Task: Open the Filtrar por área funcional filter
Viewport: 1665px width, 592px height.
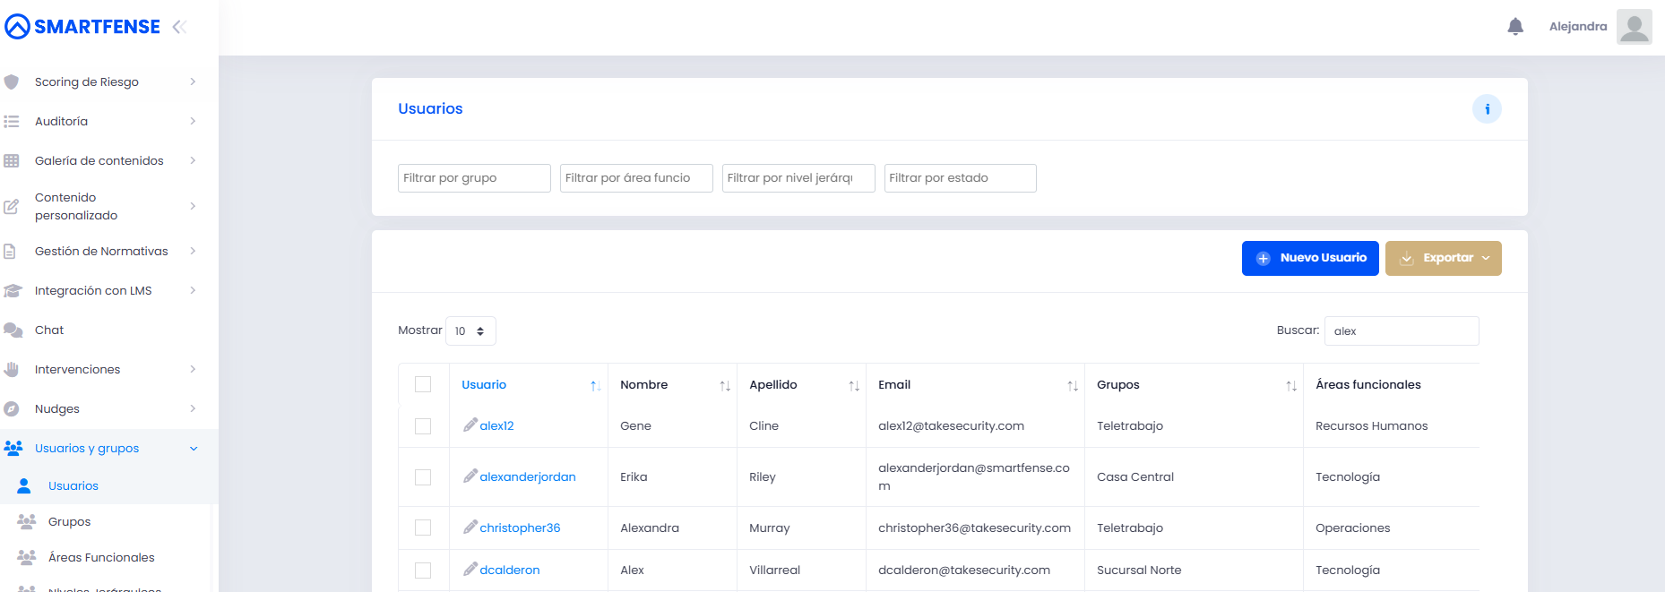Action: [x=636, y=178]
